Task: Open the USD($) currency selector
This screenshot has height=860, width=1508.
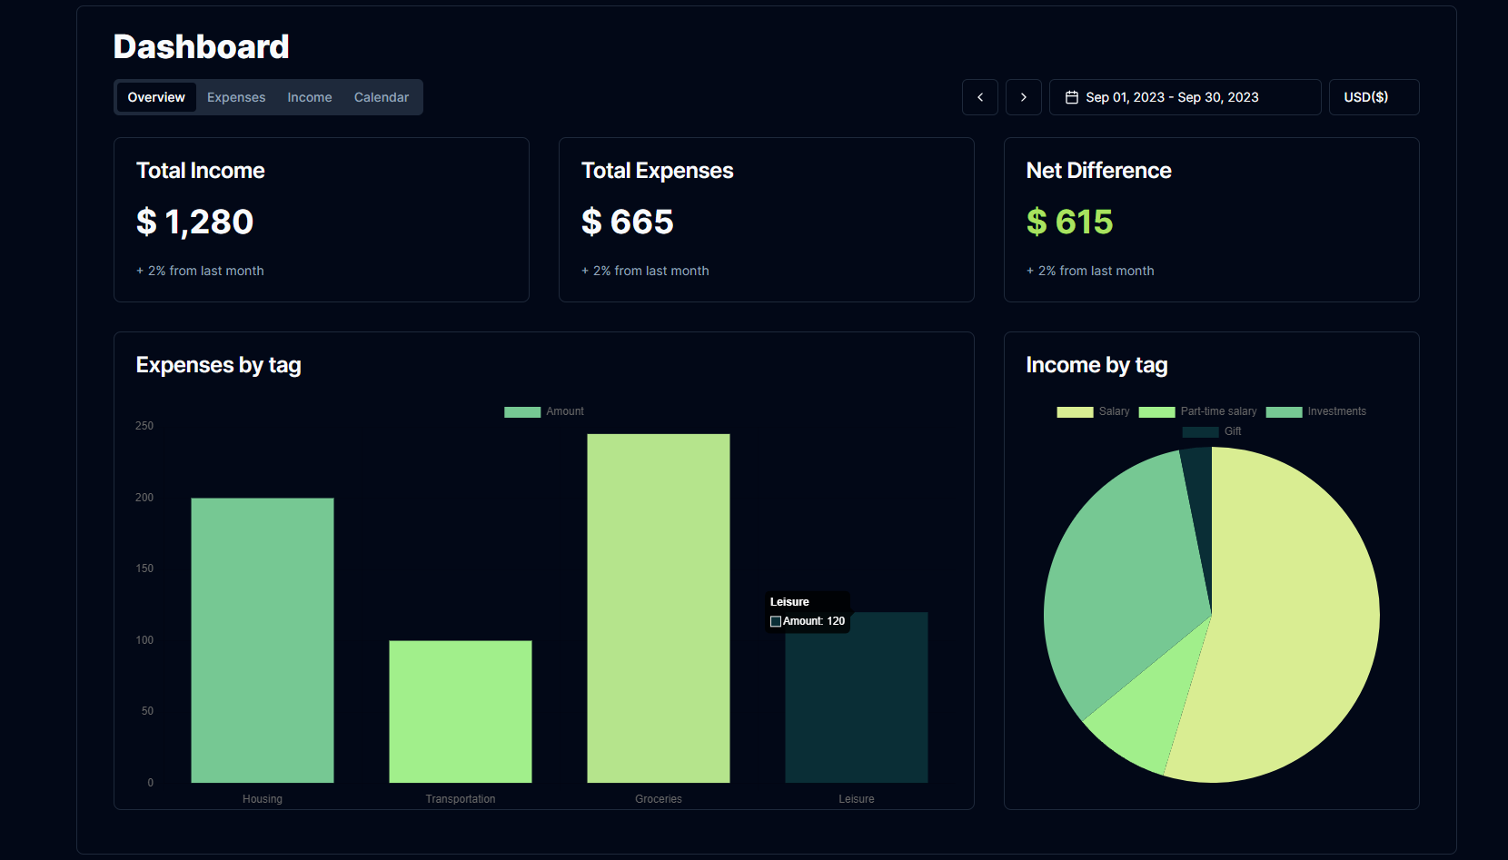Action: (1374, 97)
